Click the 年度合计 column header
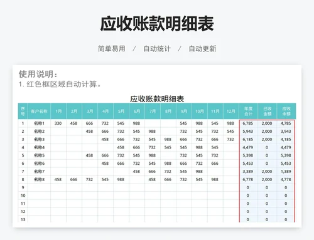 click(249, 111)
